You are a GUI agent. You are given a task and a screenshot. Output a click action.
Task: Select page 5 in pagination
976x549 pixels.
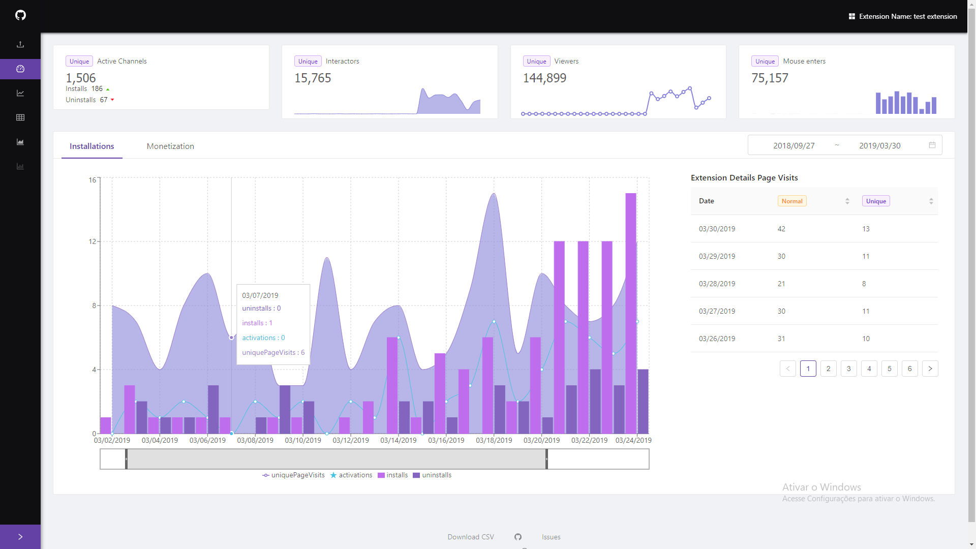click(x=890, y=369)
